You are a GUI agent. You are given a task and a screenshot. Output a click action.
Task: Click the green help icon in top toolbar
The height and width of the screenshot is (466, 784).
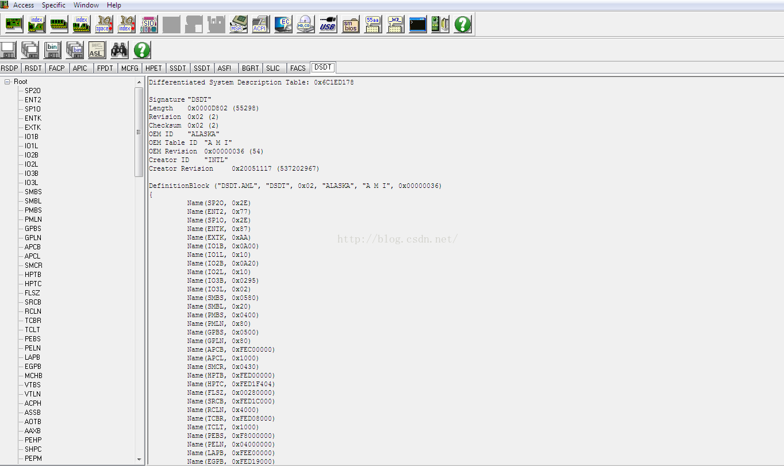[x=463, y=24]
